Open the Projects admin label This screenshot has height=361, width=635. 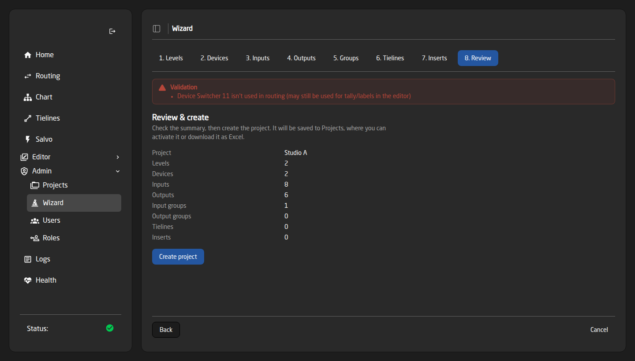pos(55,185)
